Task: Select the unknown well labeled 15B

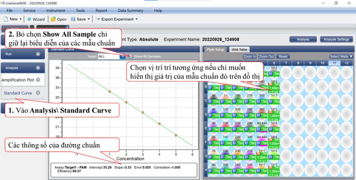Action: click(x=226, y=156)
